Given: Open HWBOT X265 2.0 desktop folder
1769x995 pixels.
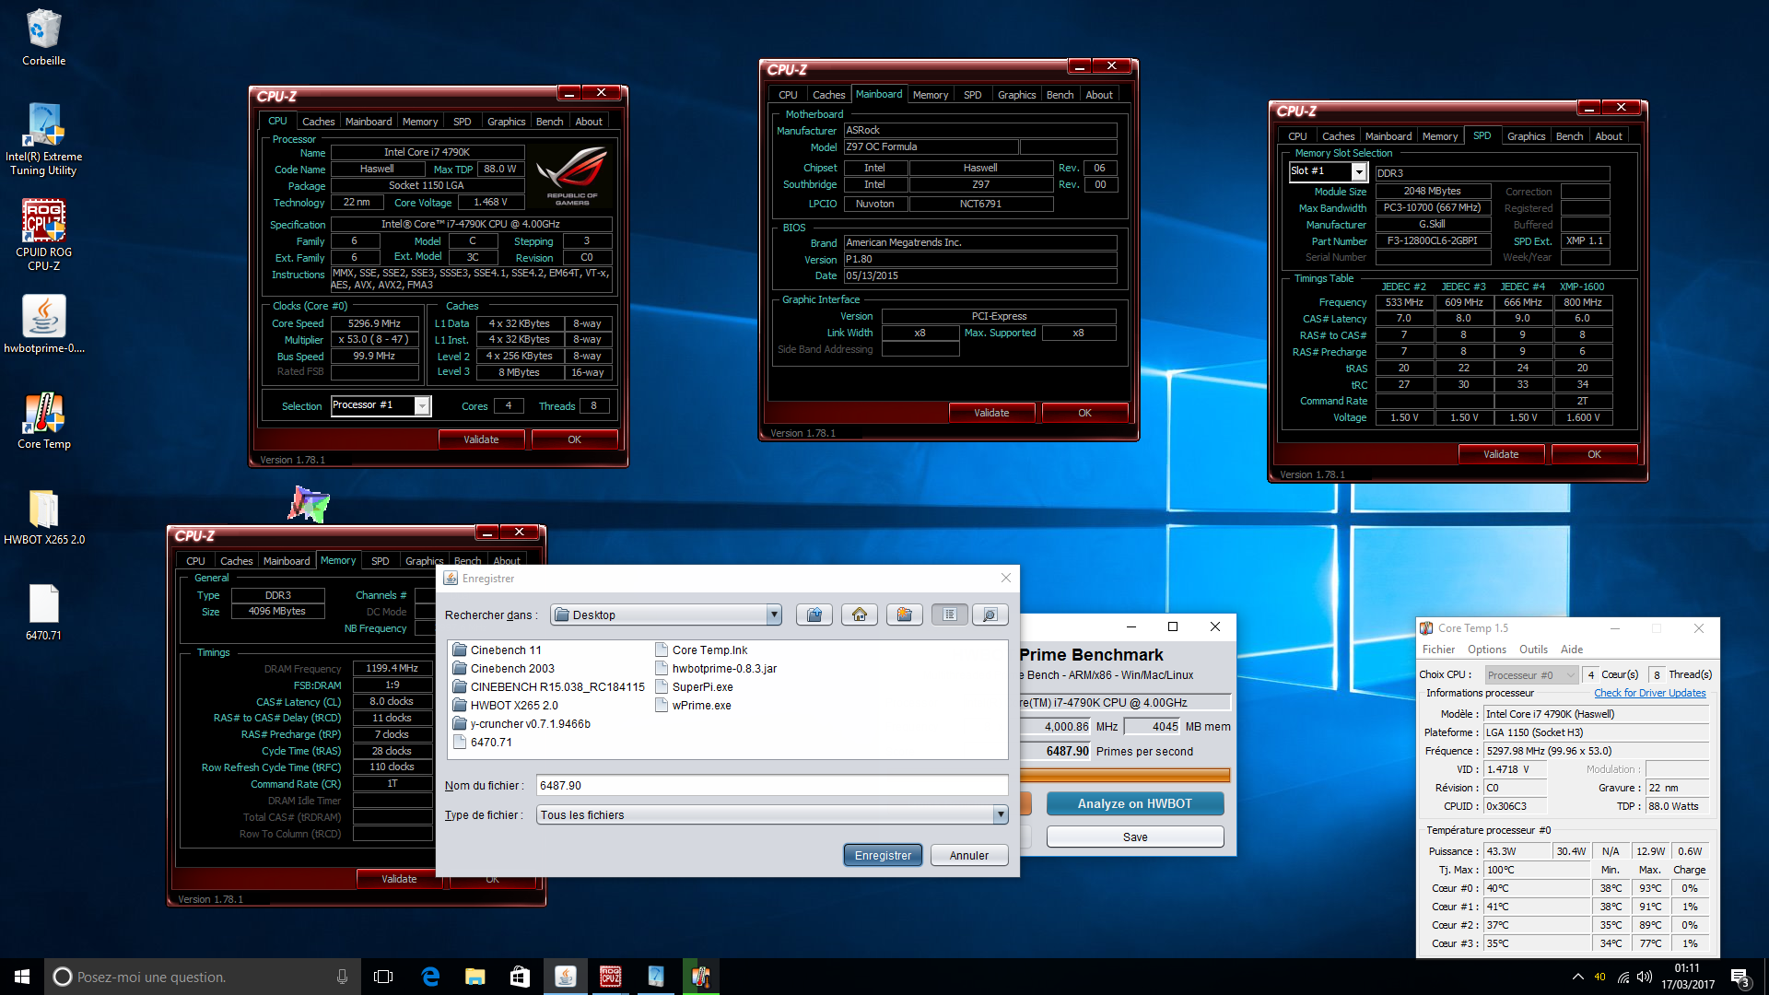Looking at the screenshot, I should [x=43, y=517].
